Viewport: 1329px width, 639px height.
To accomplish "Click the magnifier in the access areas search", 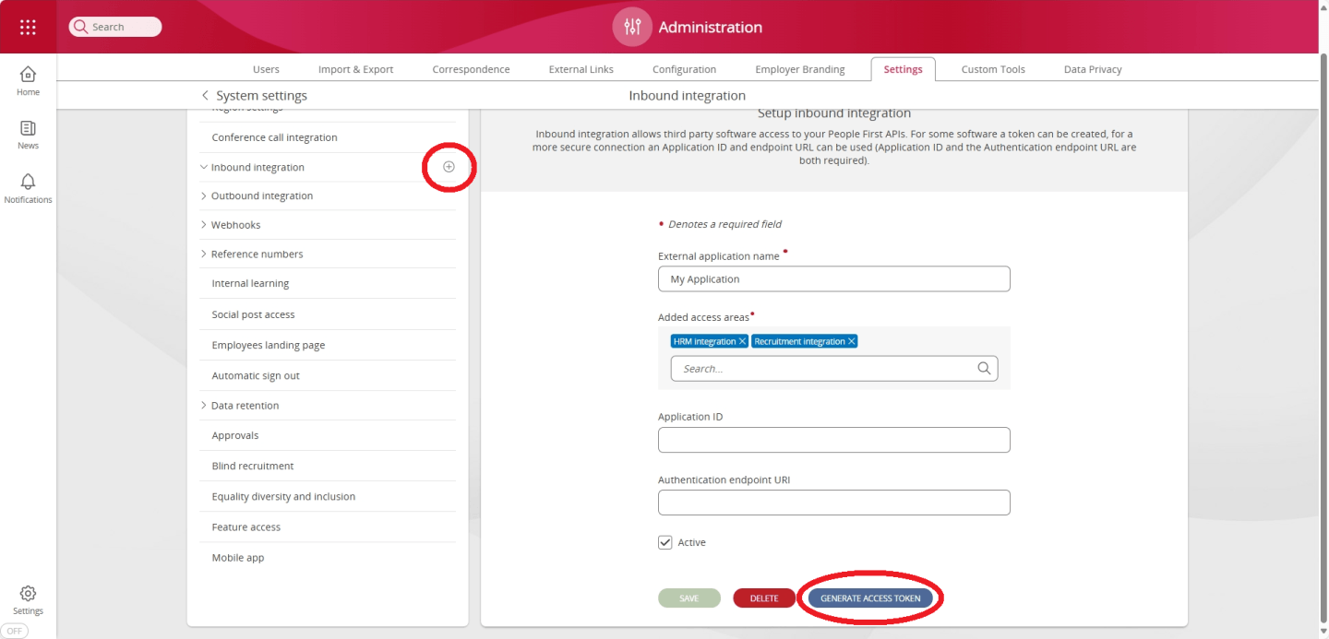I will 986,368.
